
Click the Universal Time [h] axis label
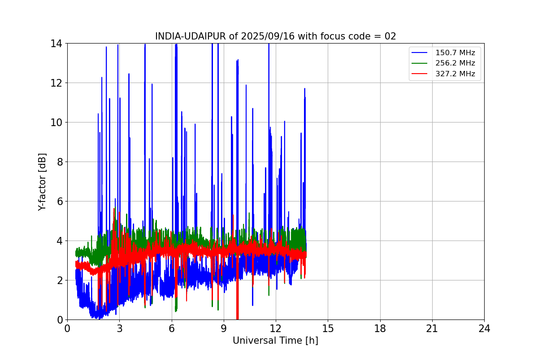point(275,341)
